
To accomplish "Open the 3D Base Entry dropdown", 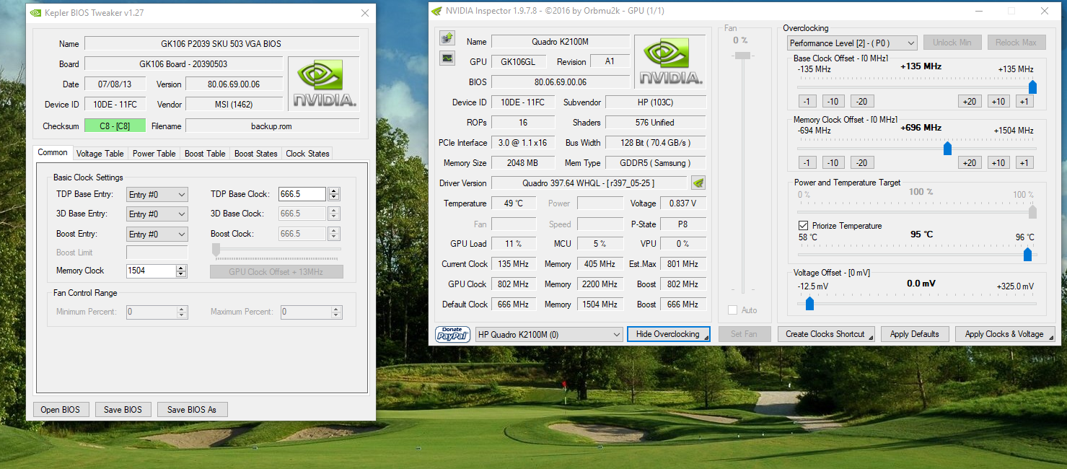I will (157, 214).
